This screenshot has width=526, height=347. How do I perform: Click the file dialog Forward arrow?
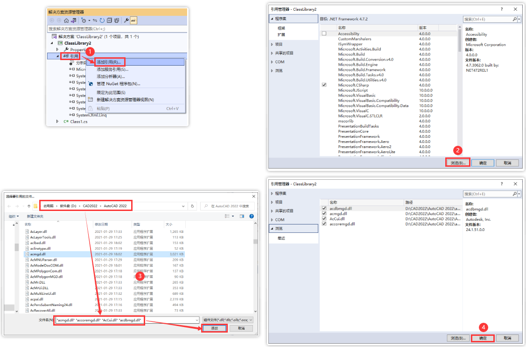click(x=17, y=206)
